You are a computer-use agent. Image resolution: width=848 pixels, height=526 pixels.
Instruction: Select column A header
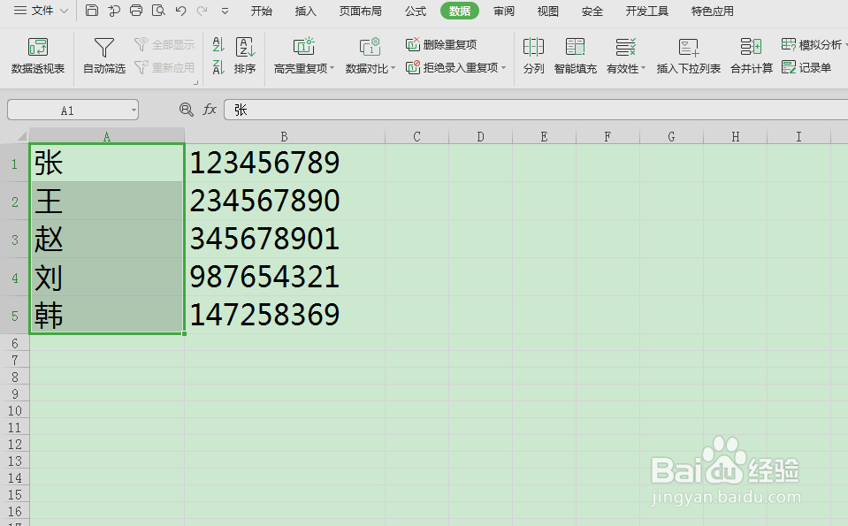point(107,137)
